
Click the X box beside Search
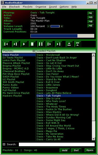coord(4,144)
